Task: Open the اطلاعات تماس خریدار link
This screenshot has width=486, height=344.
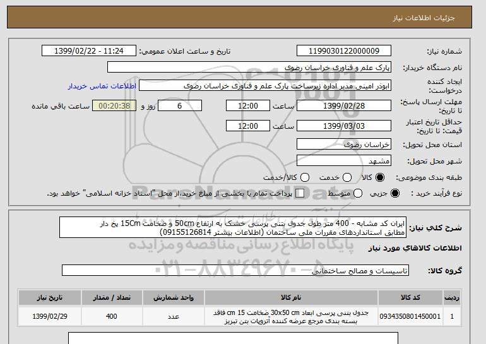Action: pos(102,86)
